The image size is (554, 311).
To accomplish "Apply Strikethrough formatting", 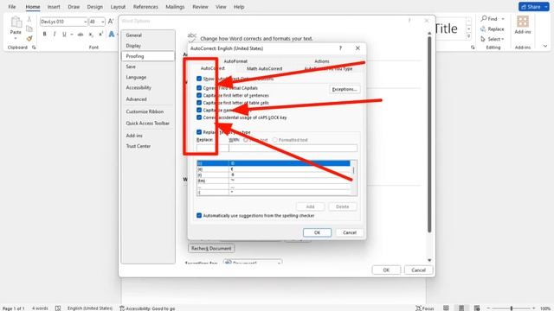I will pyautogui.click(x=81, y=35).
